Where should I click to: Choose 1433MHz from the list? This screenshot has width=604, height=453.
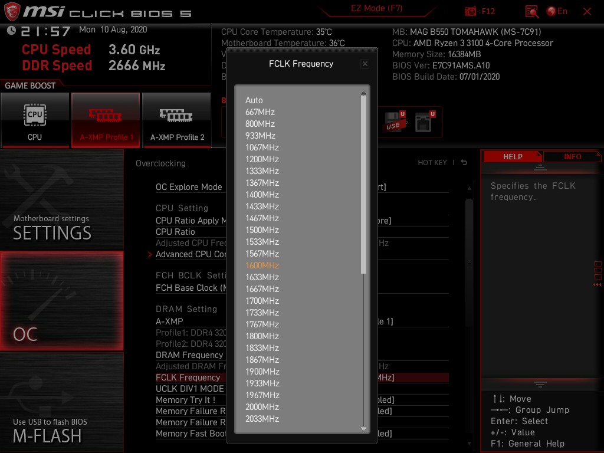262,206
